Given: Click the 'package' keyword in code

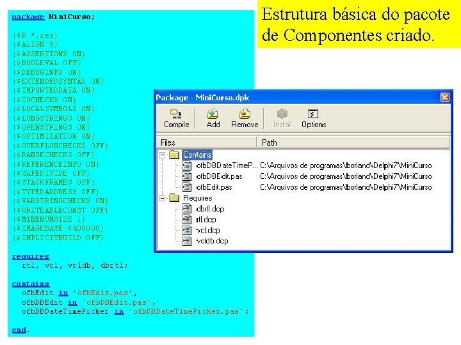Looking at the screenshot, I should click(28, 17).
